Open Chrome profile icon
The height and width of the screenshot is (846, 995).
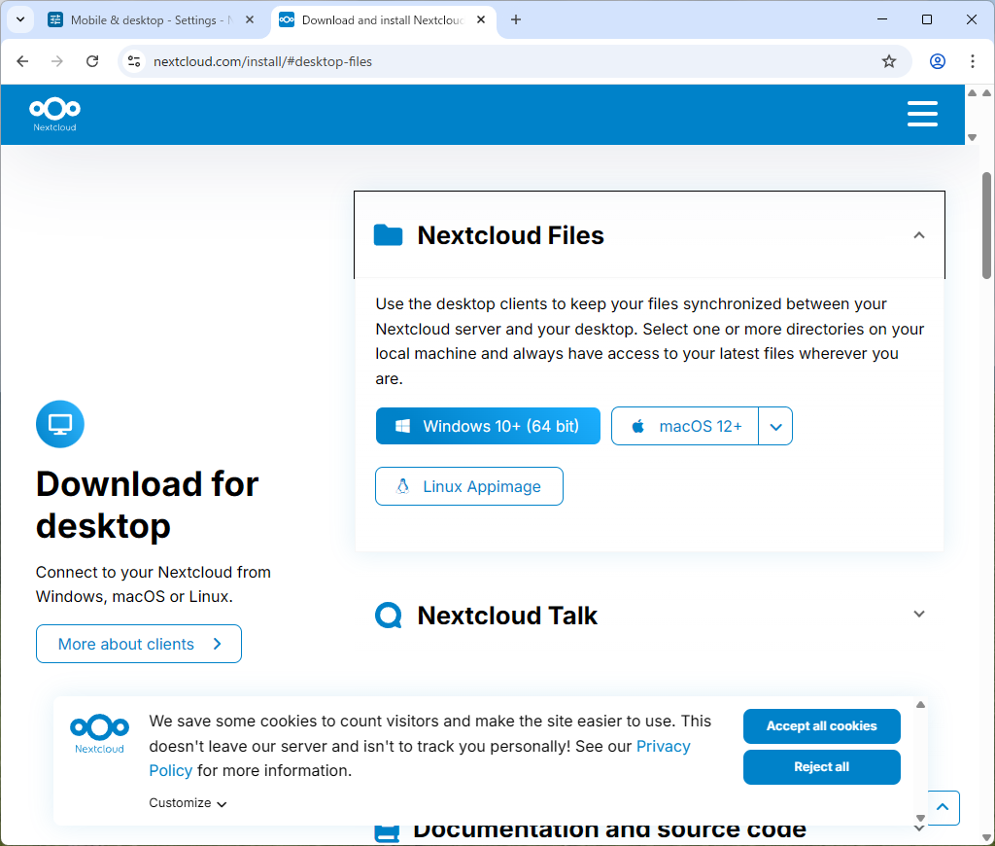[x=937, y=61]
